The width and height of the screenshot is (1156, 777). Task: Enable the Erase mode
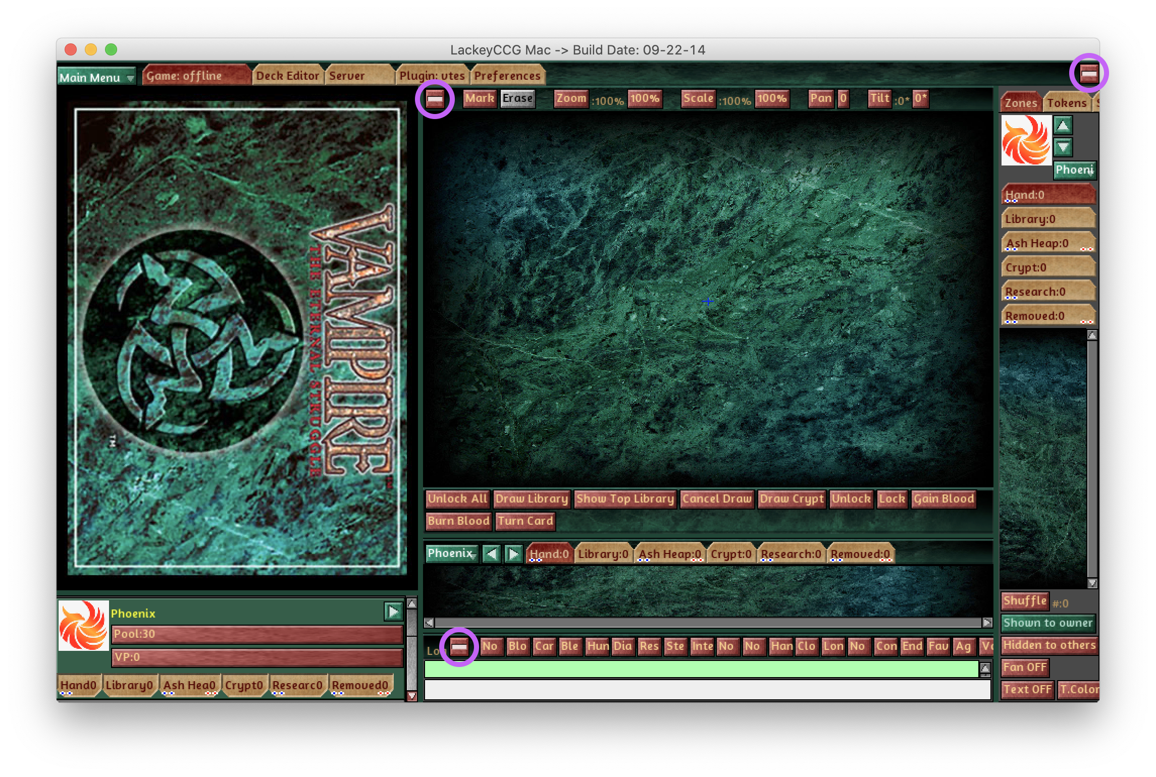tap(517, 99)
